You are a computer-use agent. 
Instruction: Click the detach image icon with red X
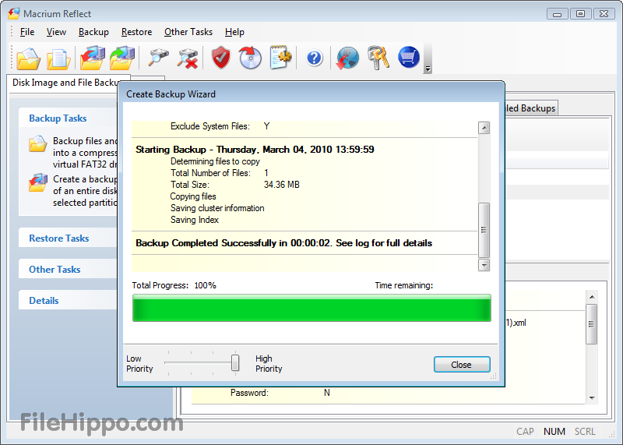coord(188,58)
